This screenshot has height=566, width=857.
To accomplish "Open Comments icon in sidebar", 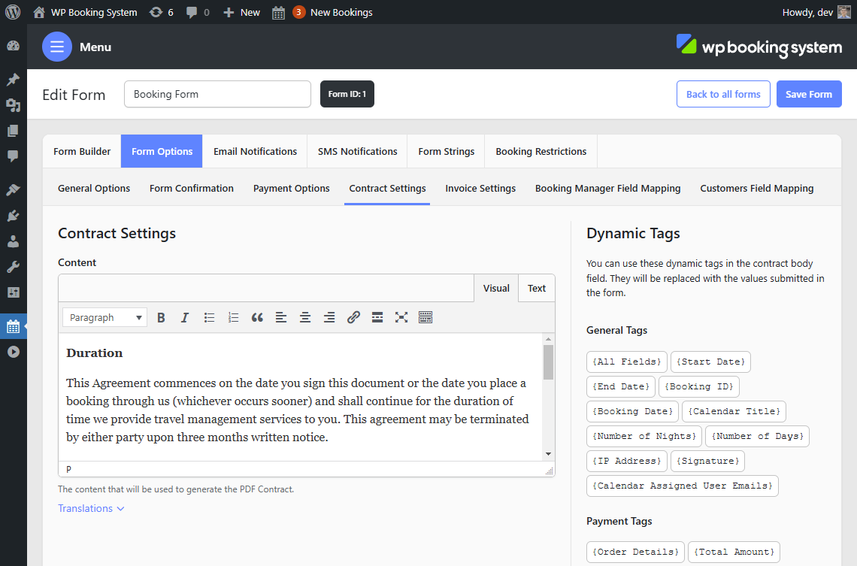I will pyautogui.click(x=13, y=156).
